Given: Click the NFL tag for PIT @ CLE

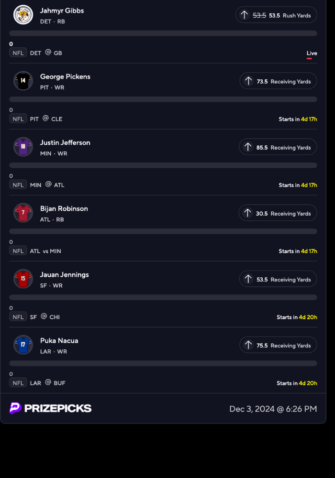Looking at the screenshot, I should click(x=18, y=119).
